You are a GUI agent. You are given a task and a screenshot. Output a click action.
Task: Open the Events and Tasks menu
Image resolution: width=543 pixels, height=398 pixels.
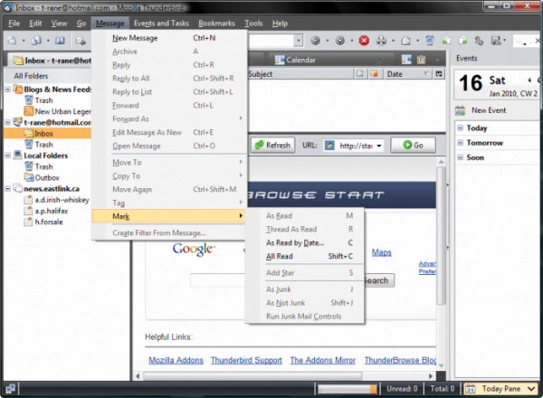point(161,24)
